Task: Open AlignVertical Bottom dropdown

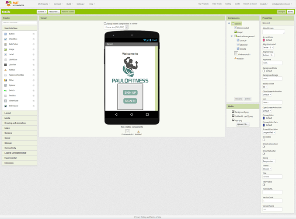Action: click(x=268, y=55)
